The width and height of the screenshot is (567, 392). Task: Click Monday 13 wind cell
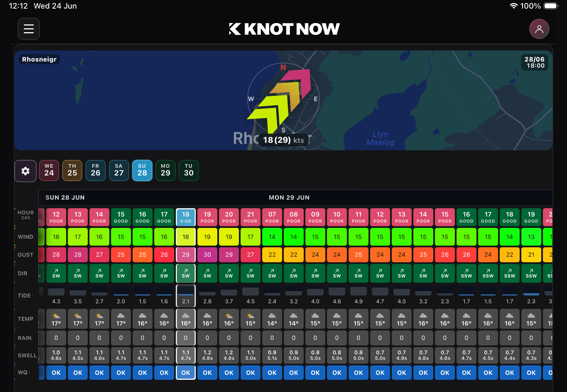531,237
